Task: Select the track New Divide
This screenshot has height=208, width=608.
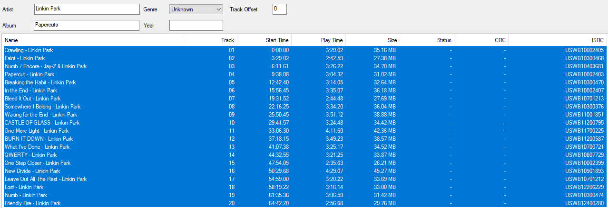Action: pyautogui.click(x=304, y=171)
